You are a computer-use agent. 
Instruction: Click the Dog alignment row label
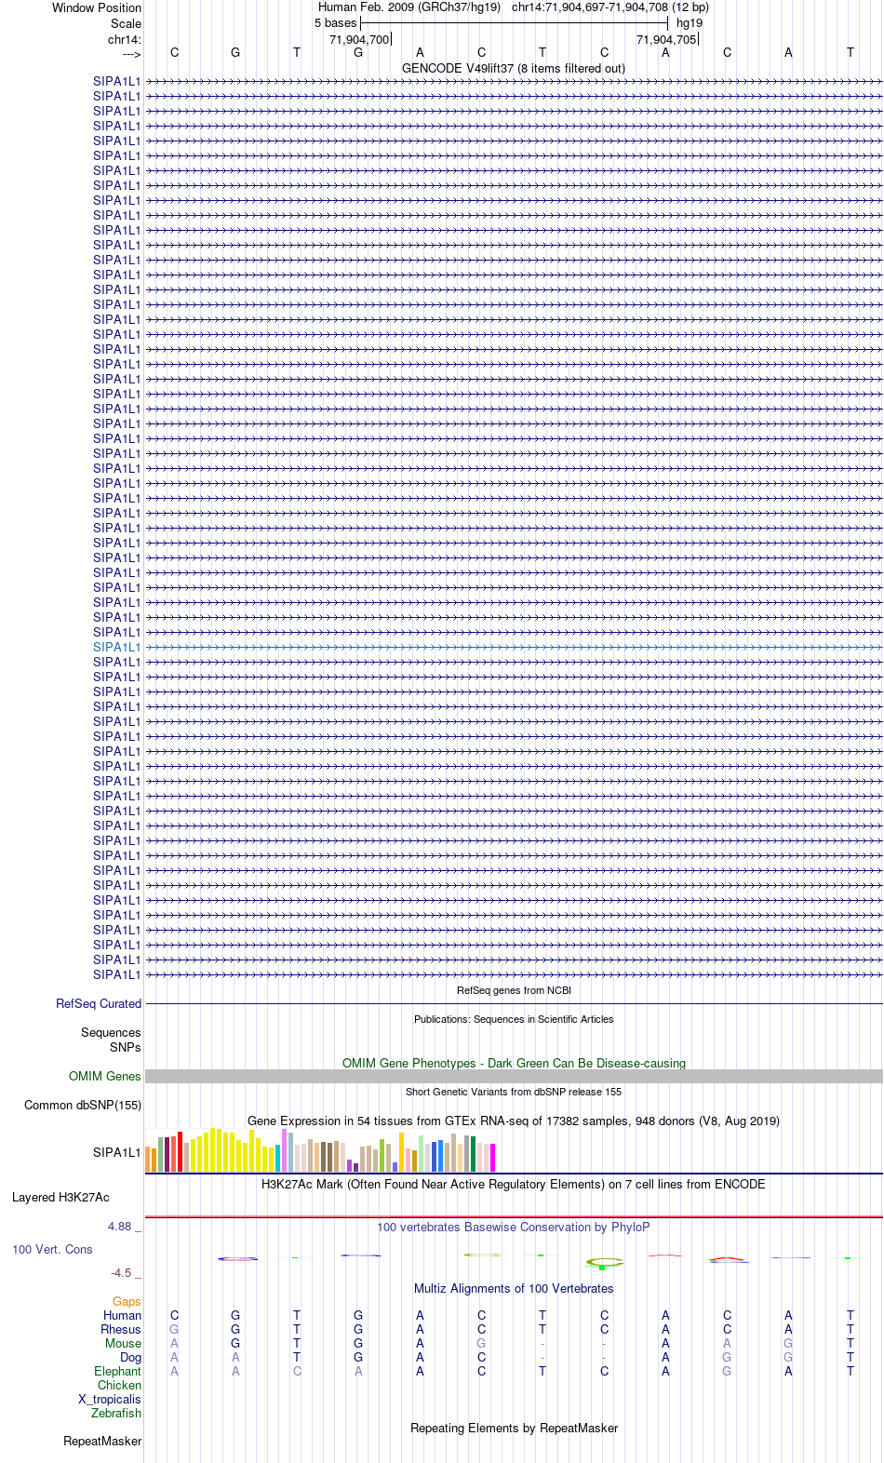click(x=130, y=1357)
